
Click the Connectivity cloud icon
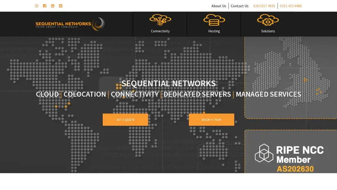160,20
